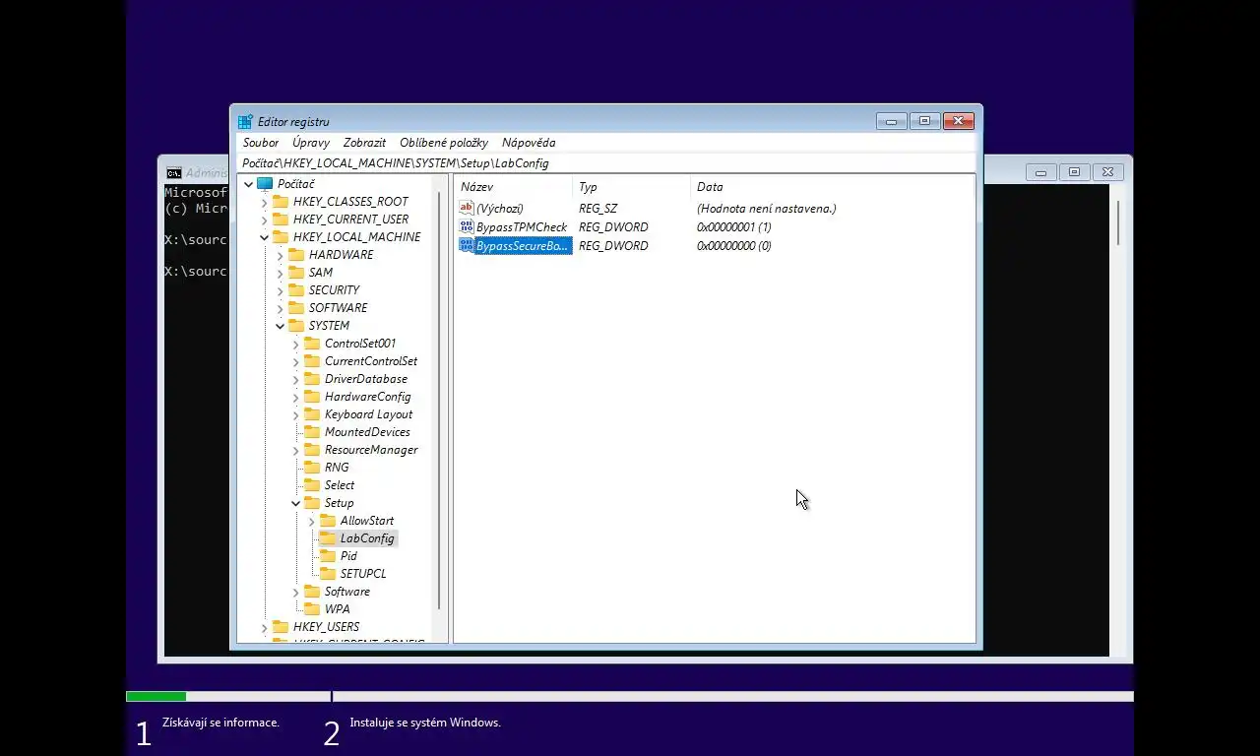The height and width of the screenshot is (756, 1260).
Task: Select the MountedDevices folder icon
Action: (312, 432)
